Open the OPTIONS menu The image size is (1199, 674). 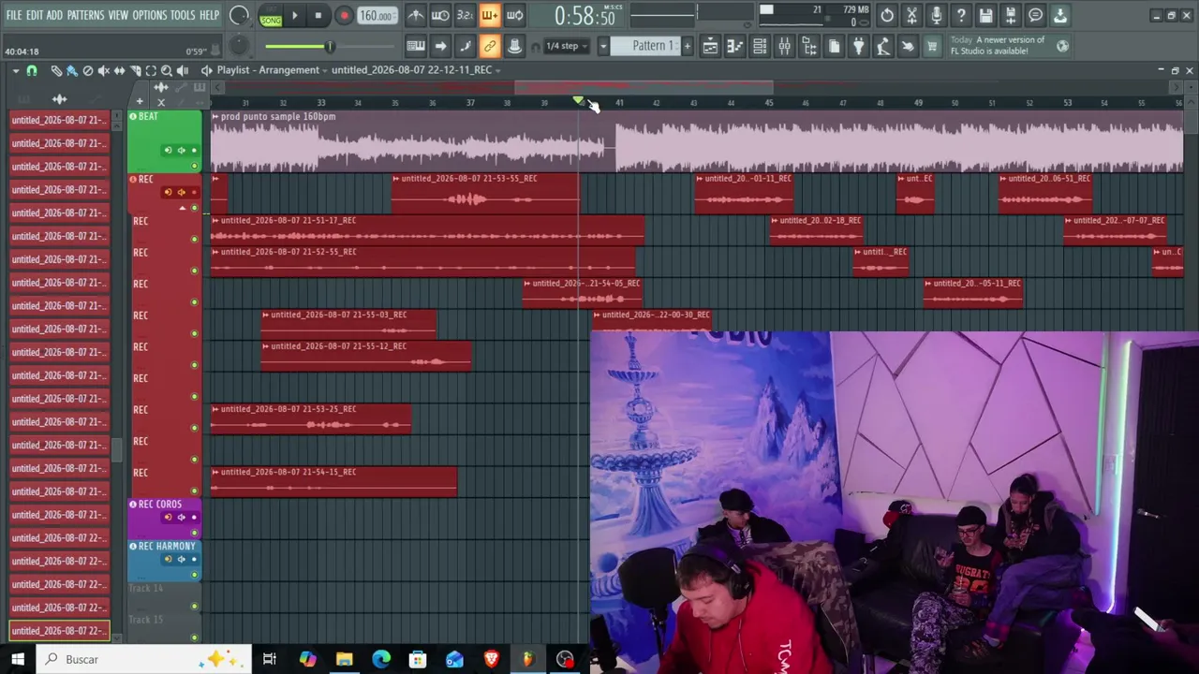point(149,15)
